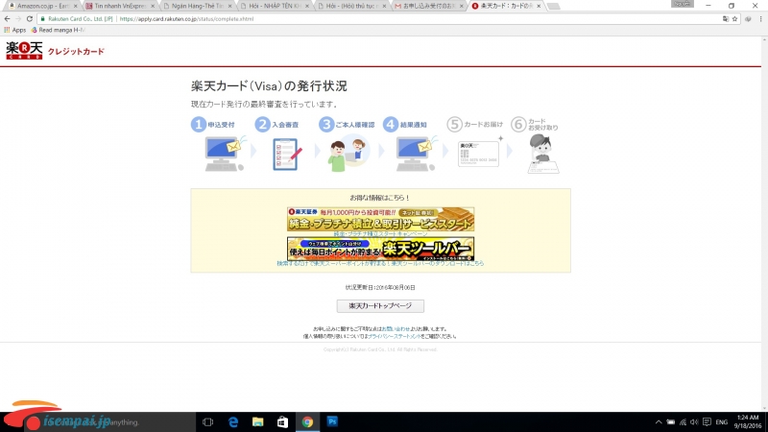The width and height of the screenshot is (768, 432).
Task: Click the extension icon beside the bookmark star
Action: click(748, 18)
